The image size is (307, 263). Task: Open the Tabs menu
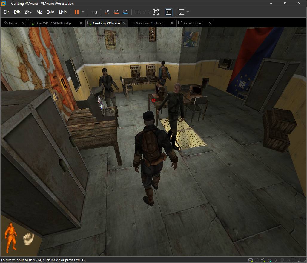51,12
